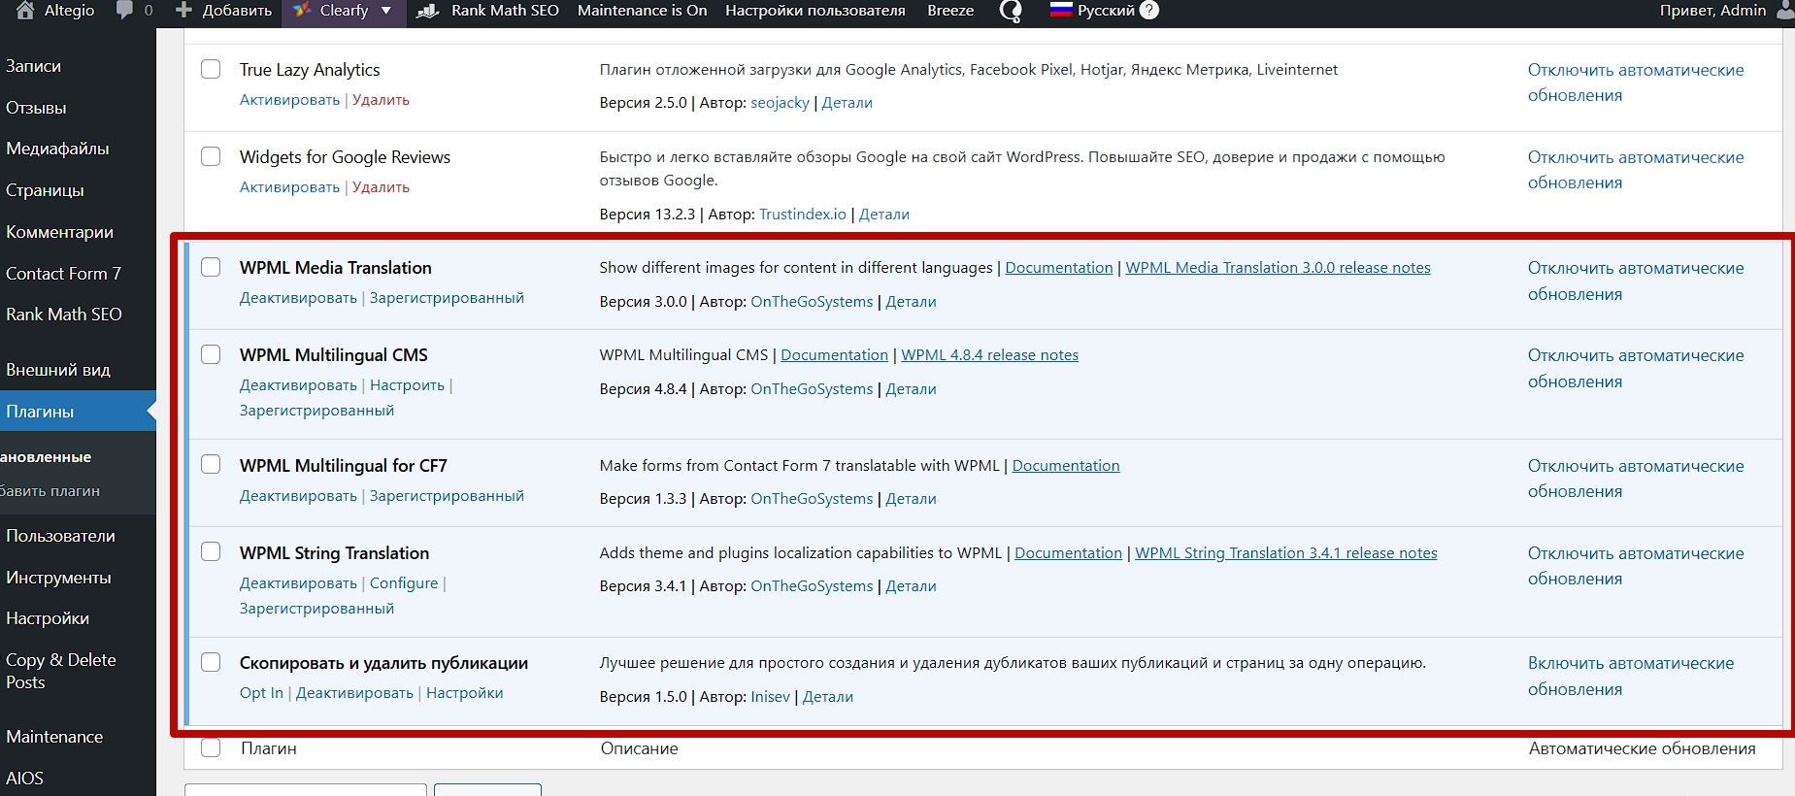This screenshot has height=796, width=1795.
Task: Go to Внешний вид in the sidebar menu
Action: 58,370
